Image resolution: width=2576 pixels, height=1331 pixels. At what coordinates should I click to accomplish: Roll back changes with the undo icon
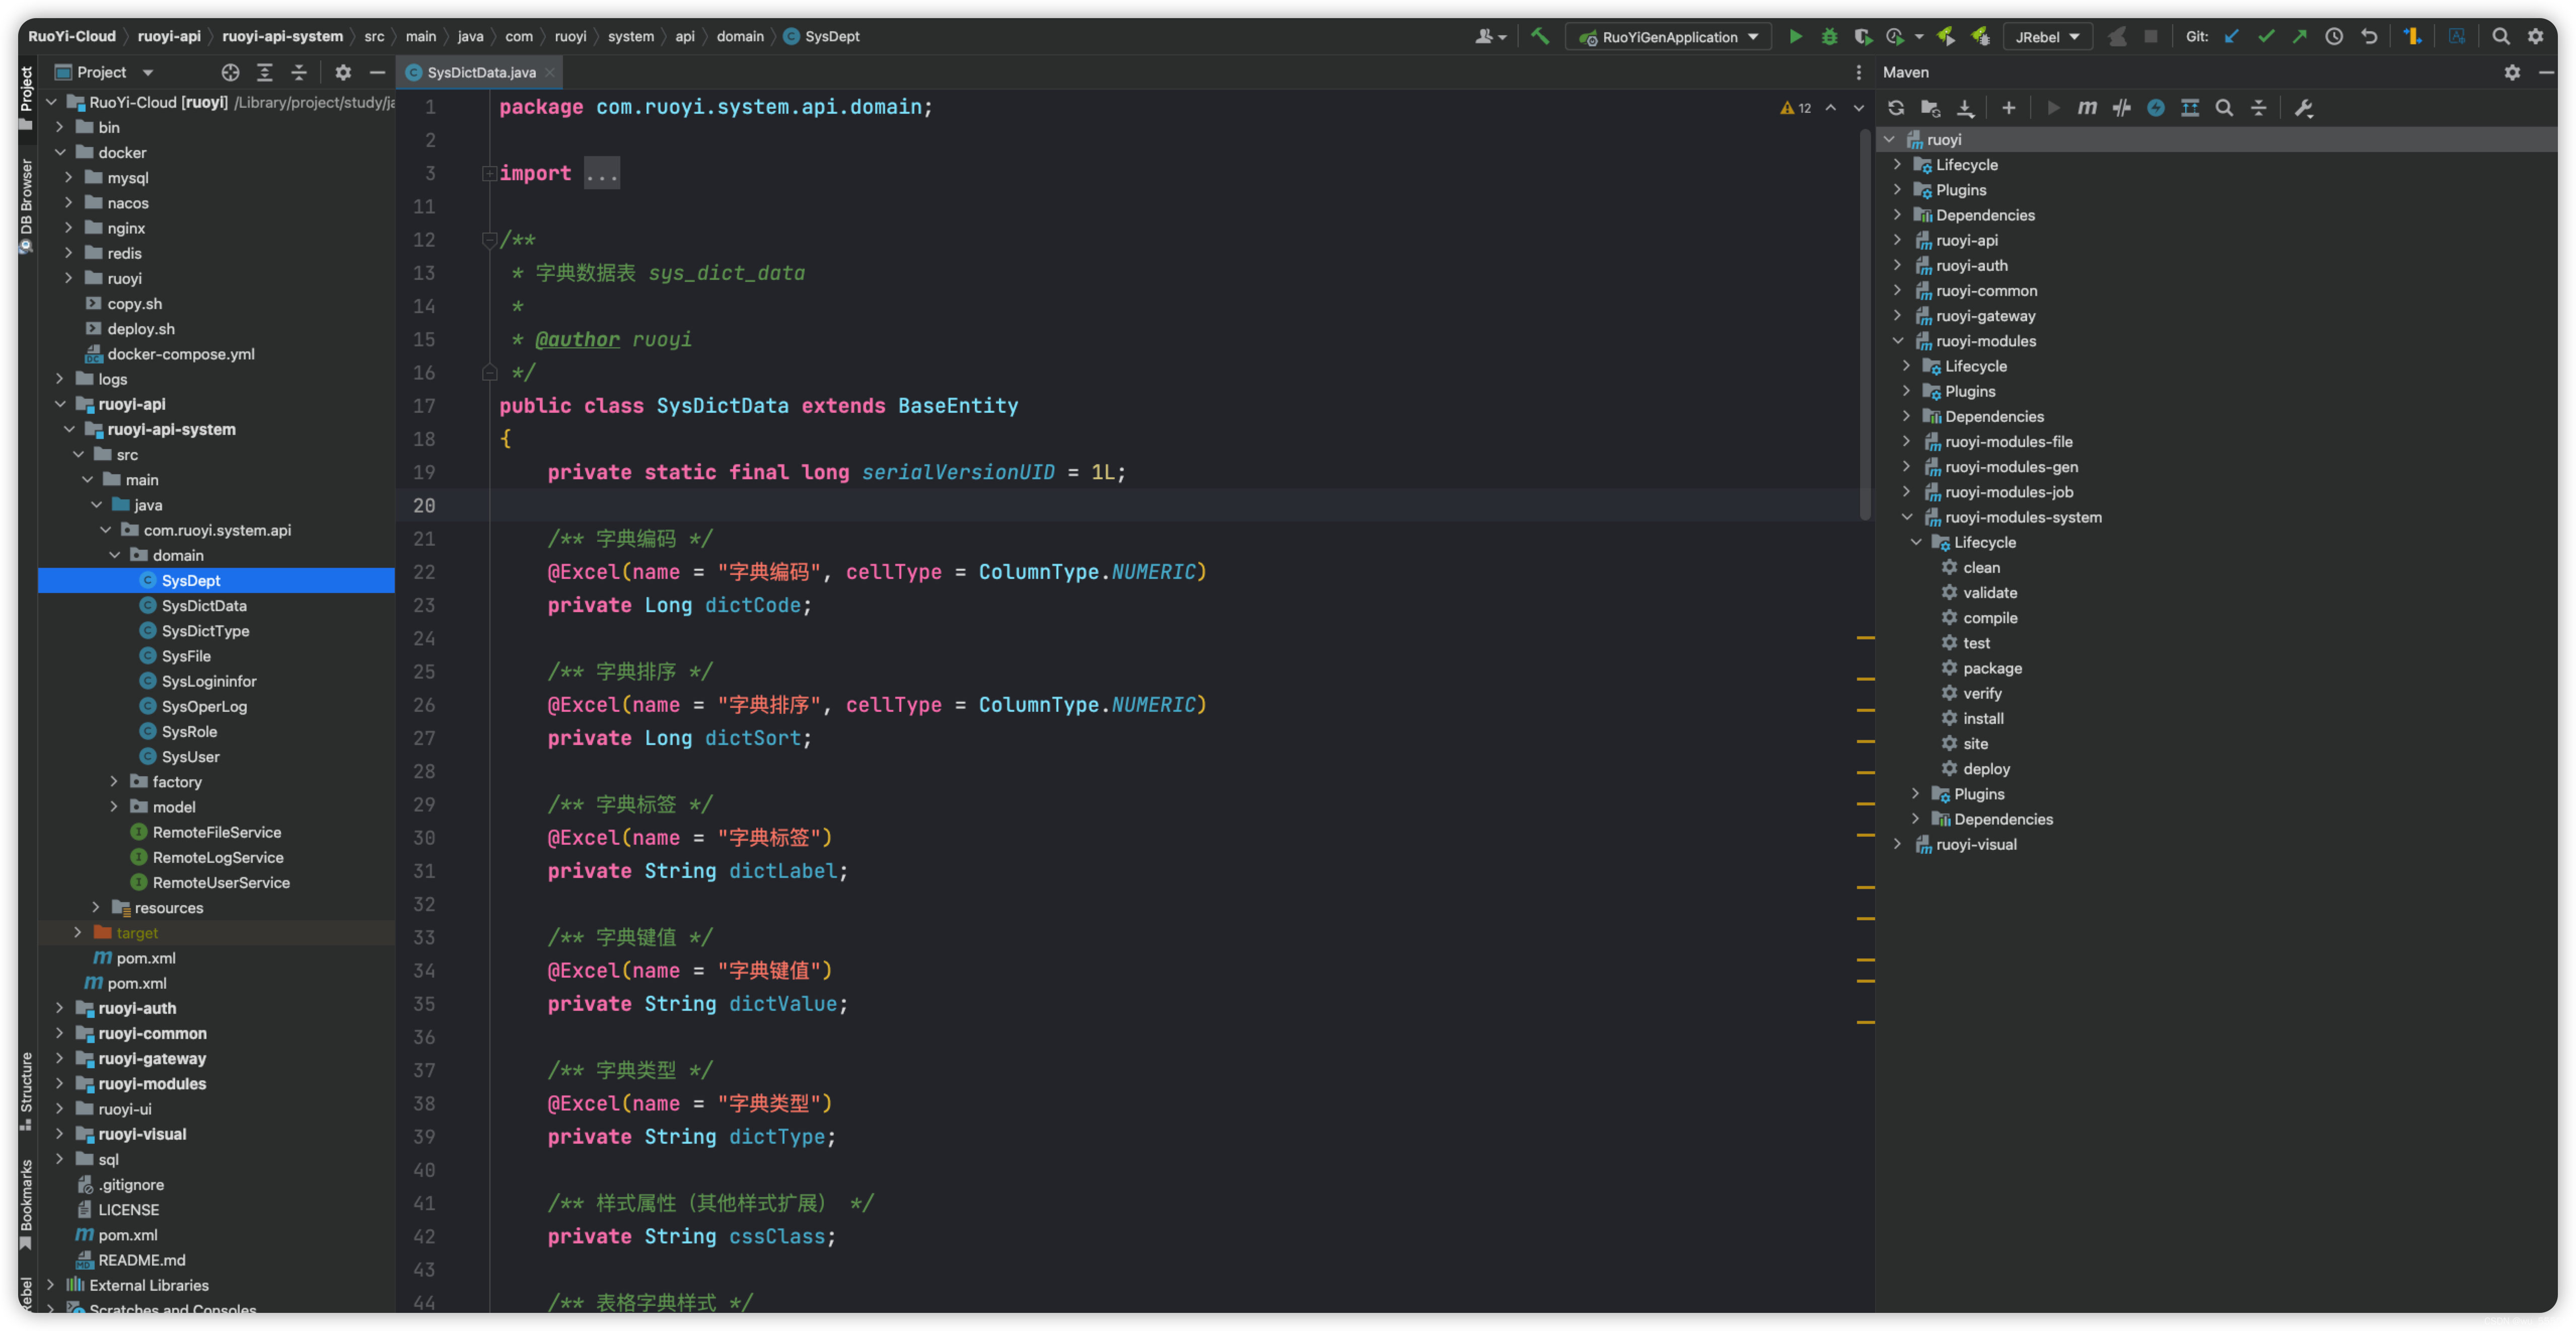2369,36
